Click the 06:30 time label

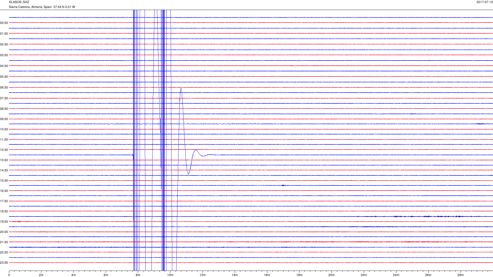coord(4,87)
